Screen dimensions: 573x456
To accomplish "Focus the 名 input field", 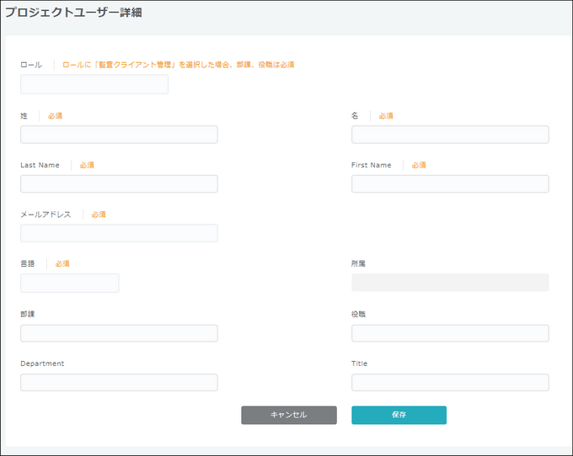I will (450, 135).
